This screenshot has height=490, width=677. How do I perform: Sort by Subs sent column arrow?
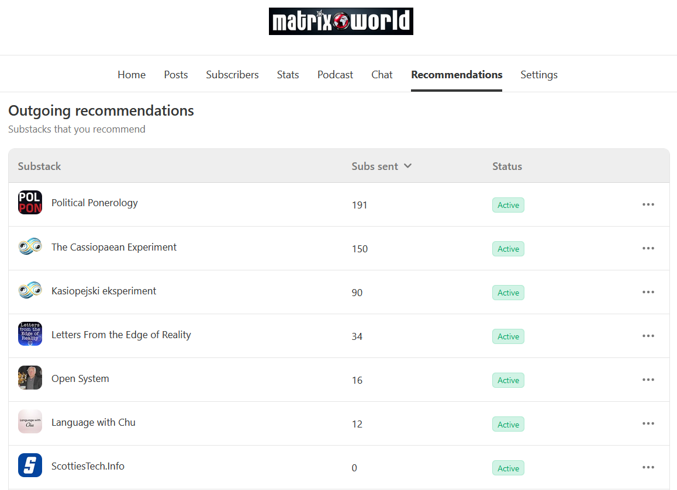407,166
